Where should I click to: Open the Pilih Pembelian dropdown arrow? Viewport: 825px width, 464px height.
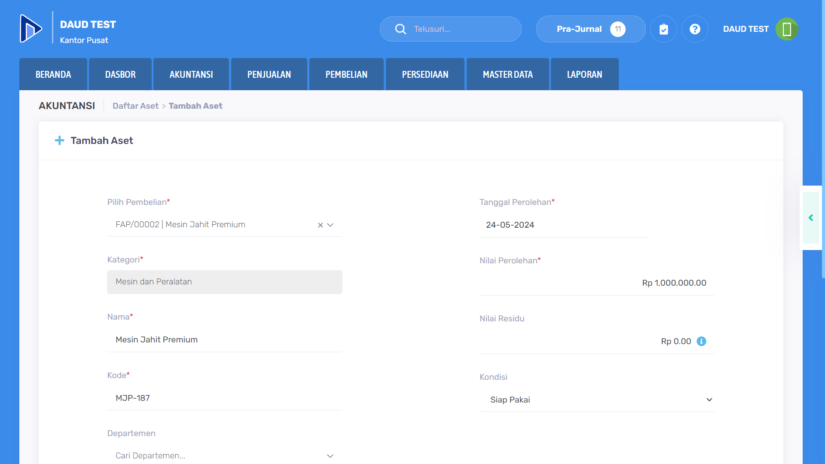(x=330, y=225)
